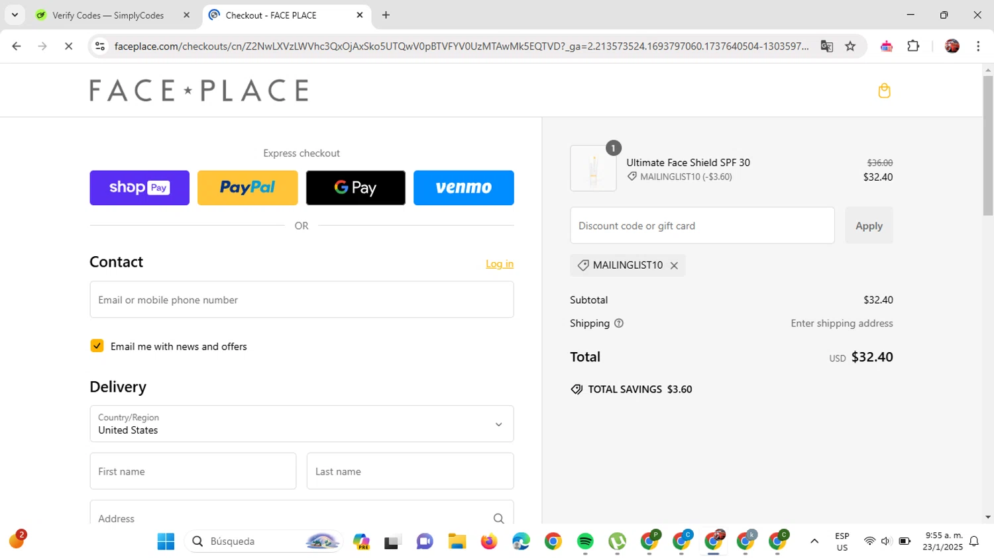Bookmark this page with the star icon
Image resolution: width=994 pixels, height=558 pixels.
pos(850,46)
